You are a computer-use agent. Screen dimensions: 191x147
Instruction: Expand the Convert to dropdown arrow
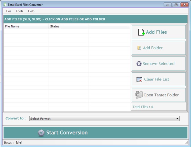[x=177, y=119]
